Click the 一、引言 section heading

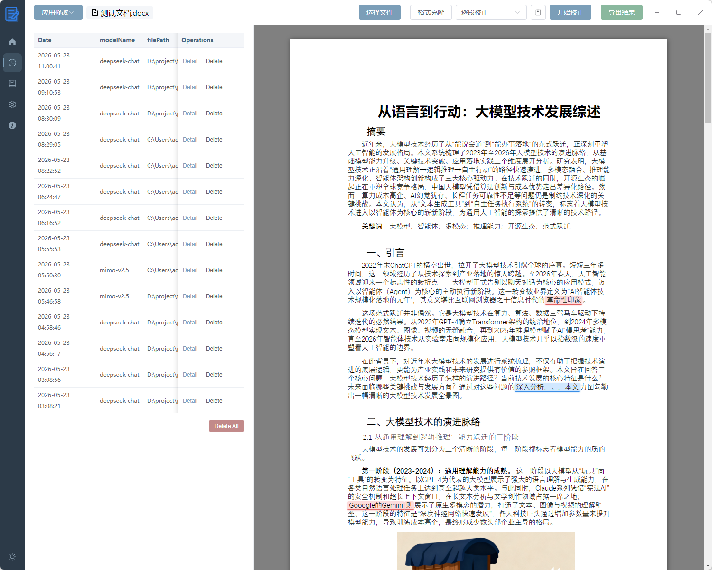point(385,253)
